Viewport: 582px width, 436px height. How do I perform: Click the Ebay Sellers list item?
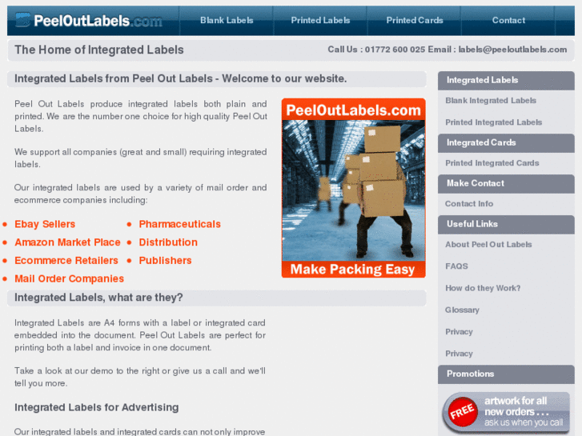pyautogui.click(x=45, y=224)
